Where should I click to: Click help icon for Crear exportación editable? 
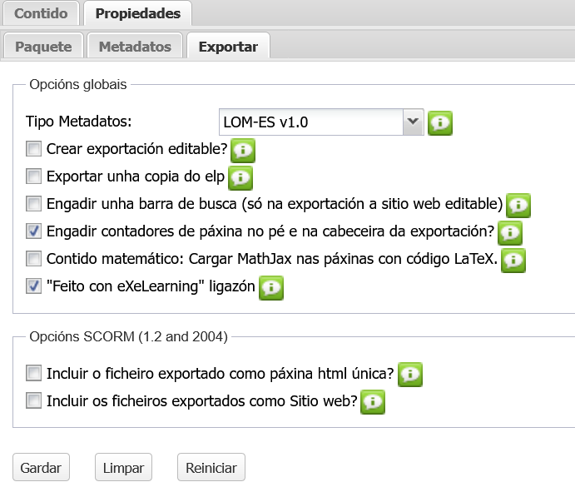tap(243, 150)
